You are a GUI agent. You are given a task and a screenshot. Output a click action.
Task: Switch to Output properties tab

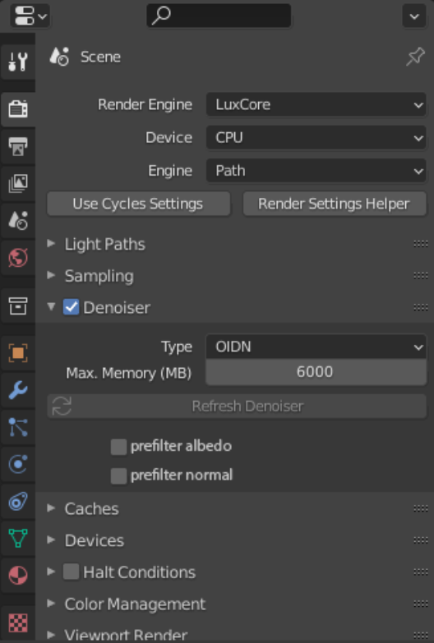pyautogui.click(x=17, y=146)
